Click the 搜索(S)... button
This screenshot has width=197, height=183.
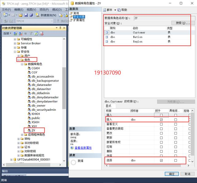tap(183, 23)
